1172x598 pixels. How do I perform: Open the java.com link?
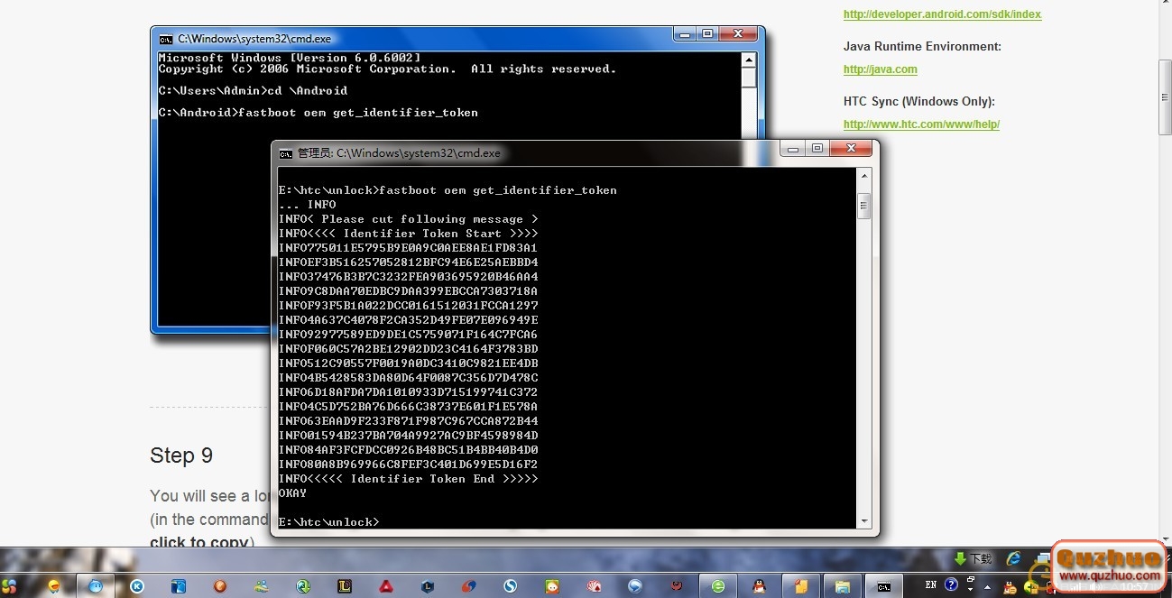point(881,69)
